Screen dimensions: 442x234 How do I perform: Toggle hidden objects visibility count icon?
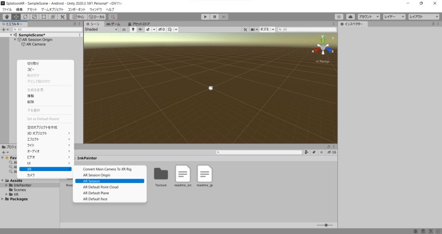(161, 30)
